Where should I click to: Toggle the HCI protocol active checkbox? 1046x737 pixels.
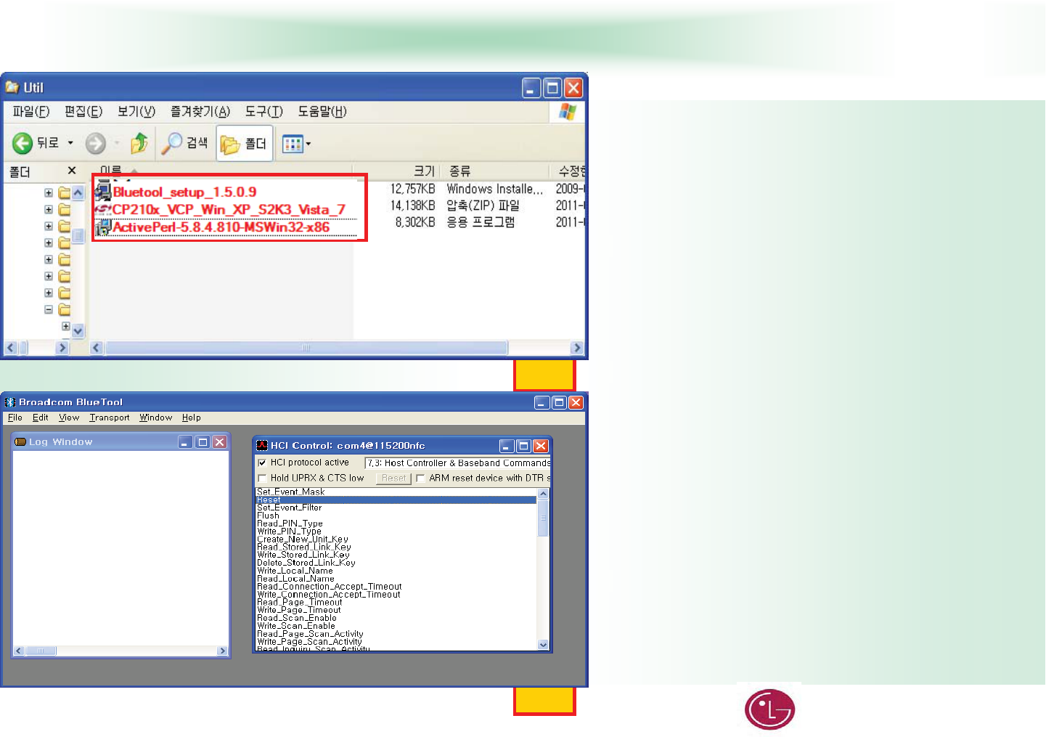point(262,463)
